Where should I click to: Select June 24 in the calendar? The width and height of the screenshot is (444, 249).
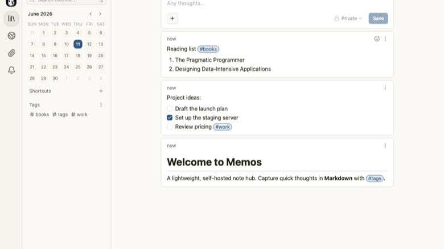click(66, 67)
